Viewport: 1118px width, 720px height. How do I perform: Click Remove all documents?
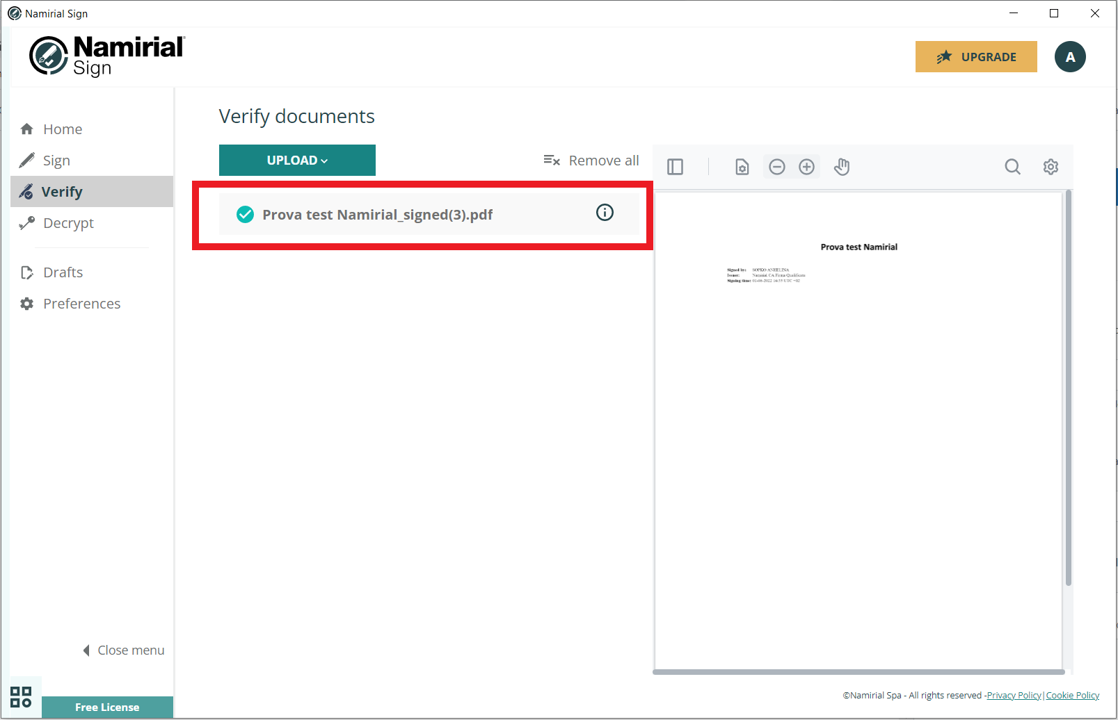point(591,161)
